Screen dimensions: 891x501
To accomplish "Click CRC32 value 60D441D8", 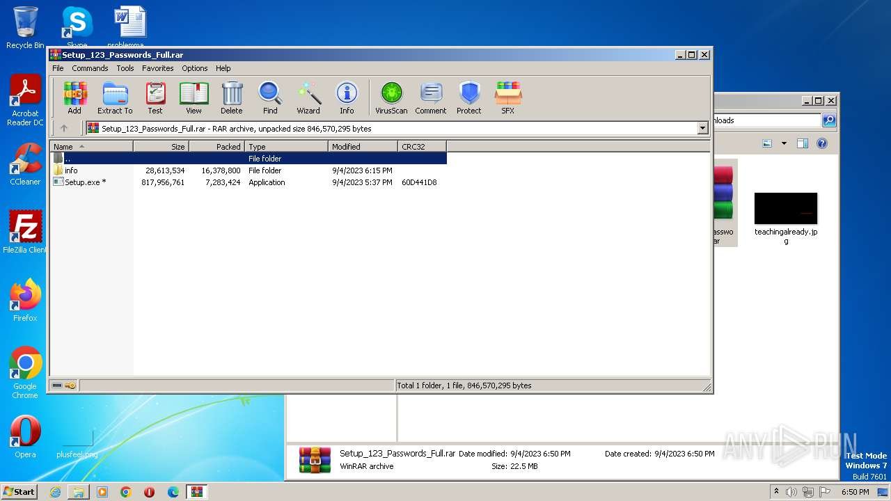I will tap(419, 182).
